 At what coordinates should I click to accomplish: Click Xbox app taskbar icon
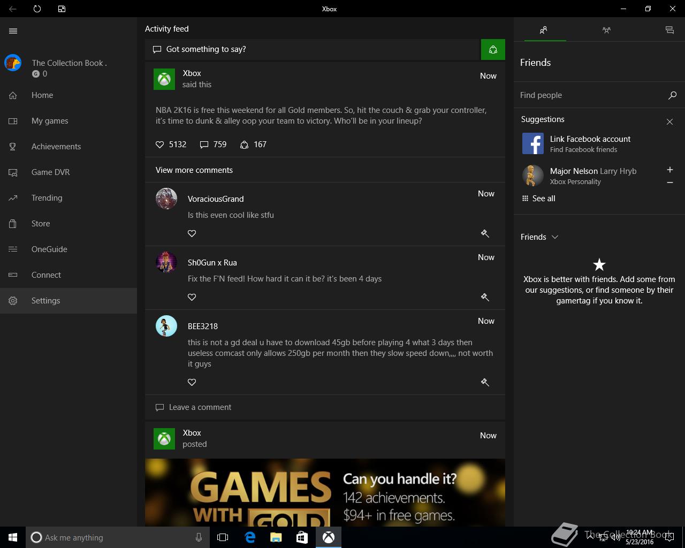coord(329,537)
